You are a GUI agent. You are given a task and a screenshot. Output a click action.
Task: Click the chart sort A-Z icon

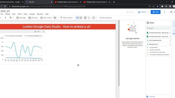[x=38, y=32]
